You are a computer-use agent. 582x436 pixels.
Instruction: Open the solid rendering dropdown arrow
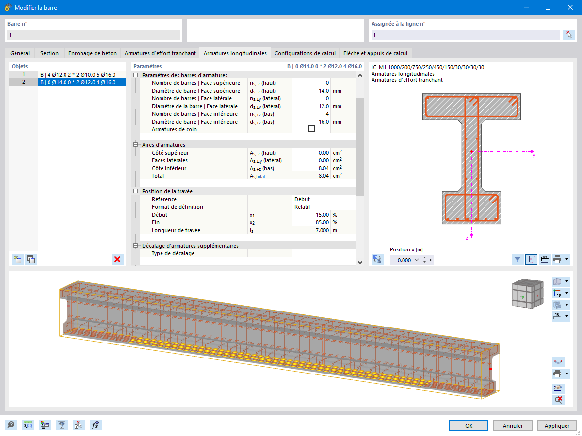566,305
